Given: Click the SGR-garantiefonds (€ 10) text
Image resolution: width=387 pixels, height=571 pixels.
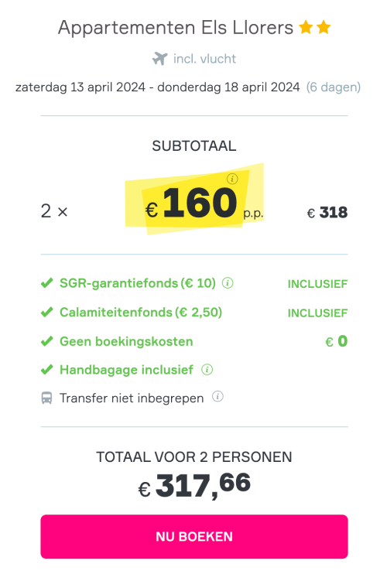Looking at the screenshot, I should 138,283.
